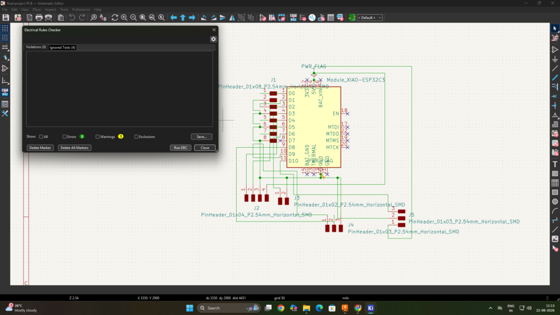Expand the mil units selector
The height and width of the screenshot is (315, 560).
5,47
